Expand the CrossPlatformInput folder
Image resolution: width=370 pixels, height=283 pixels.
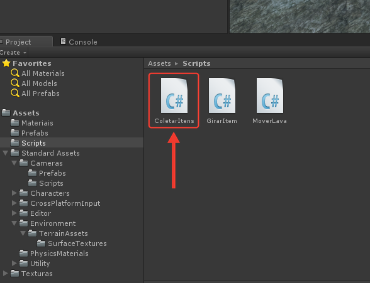(x=14, y=203)
